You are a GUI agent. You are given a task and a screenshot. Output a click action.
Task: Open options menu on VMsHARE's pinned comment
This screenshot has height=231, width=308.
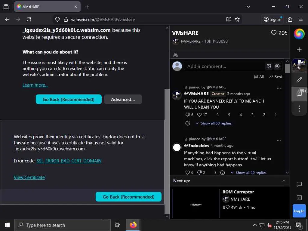(279, 88)
